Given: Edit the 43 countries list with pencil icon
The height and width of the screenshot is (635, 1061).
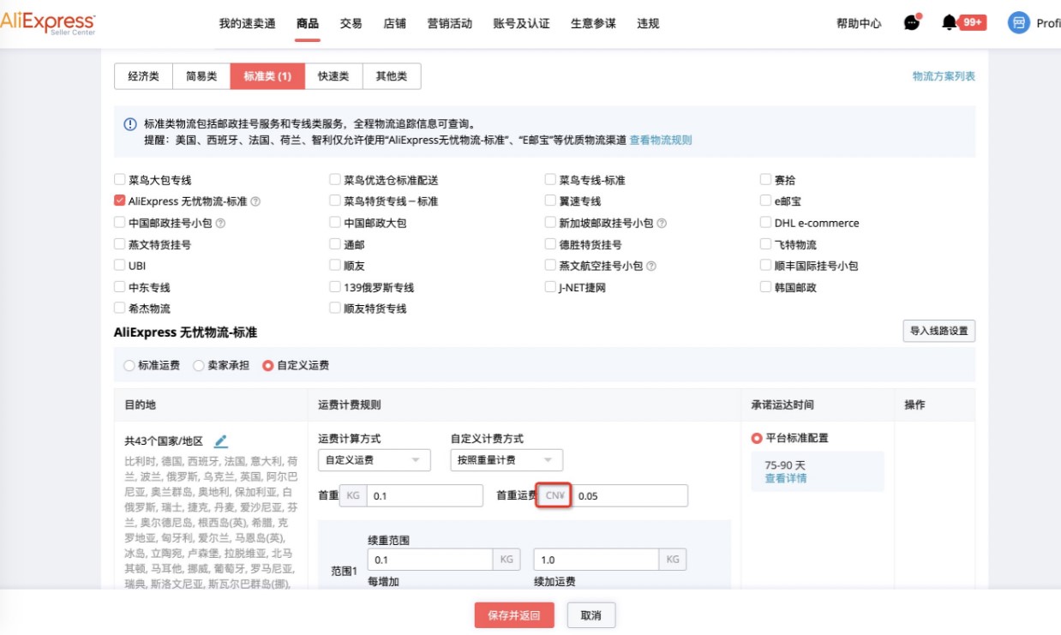Looking at the screenshot, I should click(x=221, y=441).
